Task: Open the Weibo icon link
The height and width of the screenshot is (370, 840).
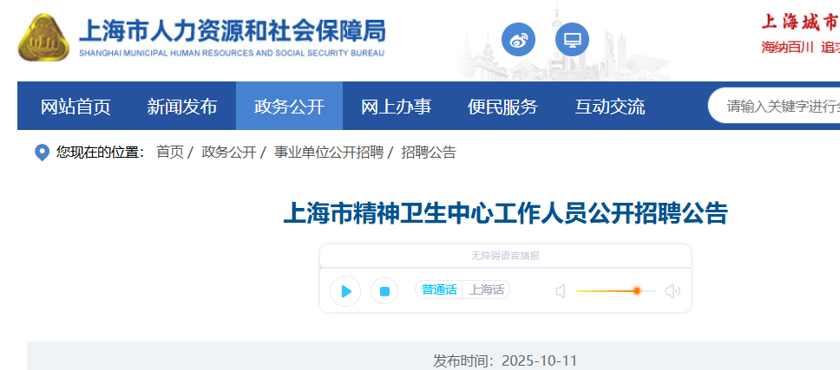Action: [x=518, y=40]
